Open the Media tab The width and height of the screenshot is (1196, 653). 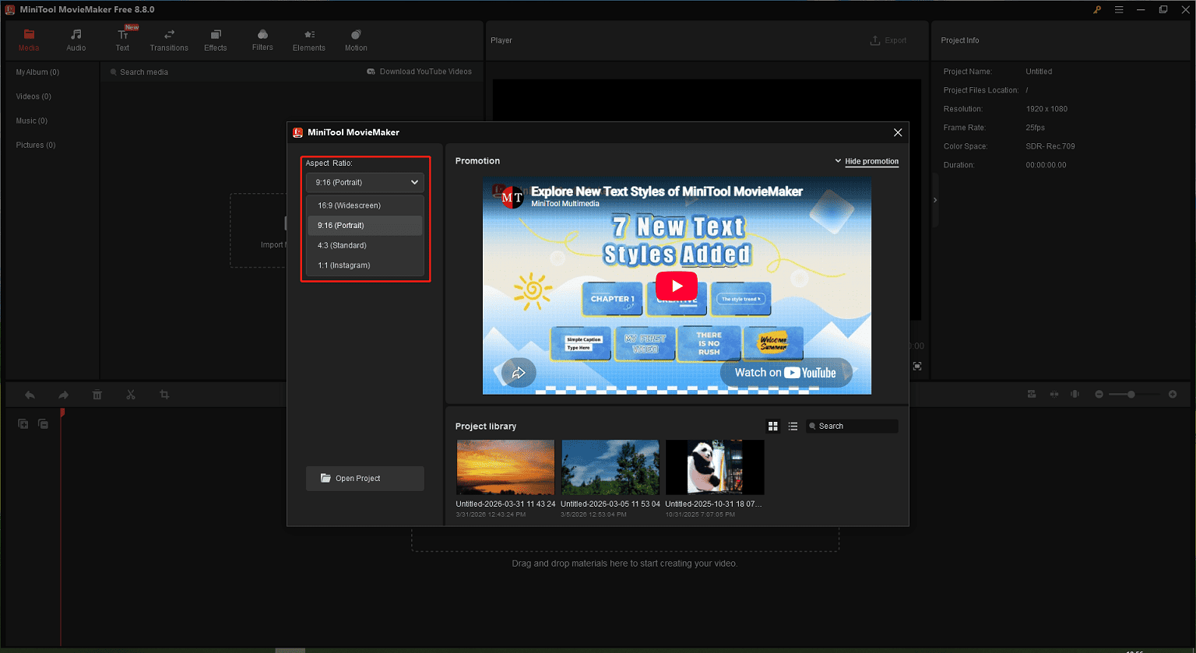click(x=29, y=40)
